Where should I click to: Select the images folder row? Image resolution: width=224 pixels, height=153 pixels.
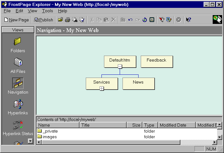tap(127, 137)
